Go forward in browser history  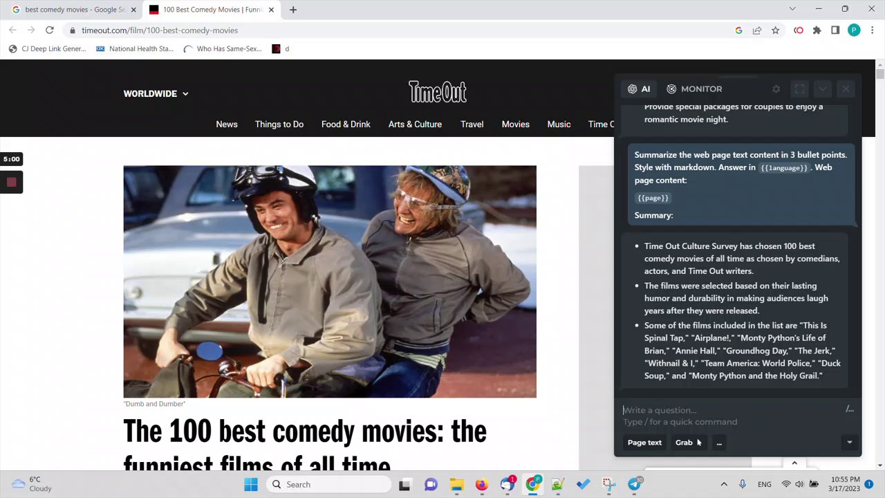click(x=31, y=30)
